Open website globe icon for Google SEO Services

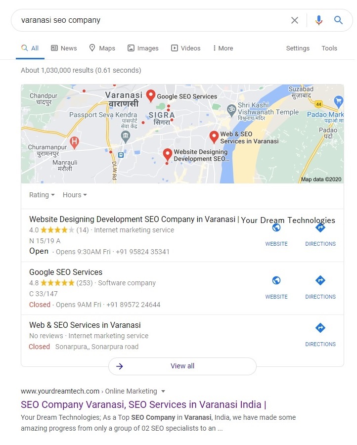click(276, 280)
